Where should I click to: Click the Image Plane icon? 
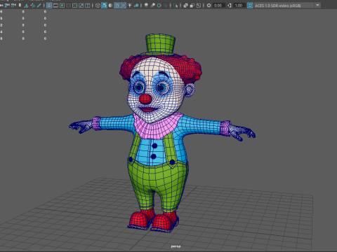pos(26,6)
